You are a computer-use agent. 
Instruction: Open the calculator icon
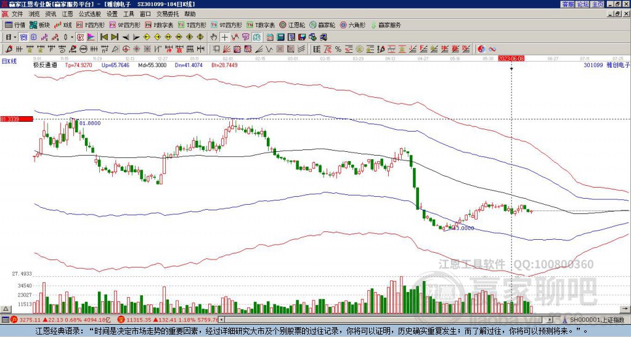click(x=280, y=38)
